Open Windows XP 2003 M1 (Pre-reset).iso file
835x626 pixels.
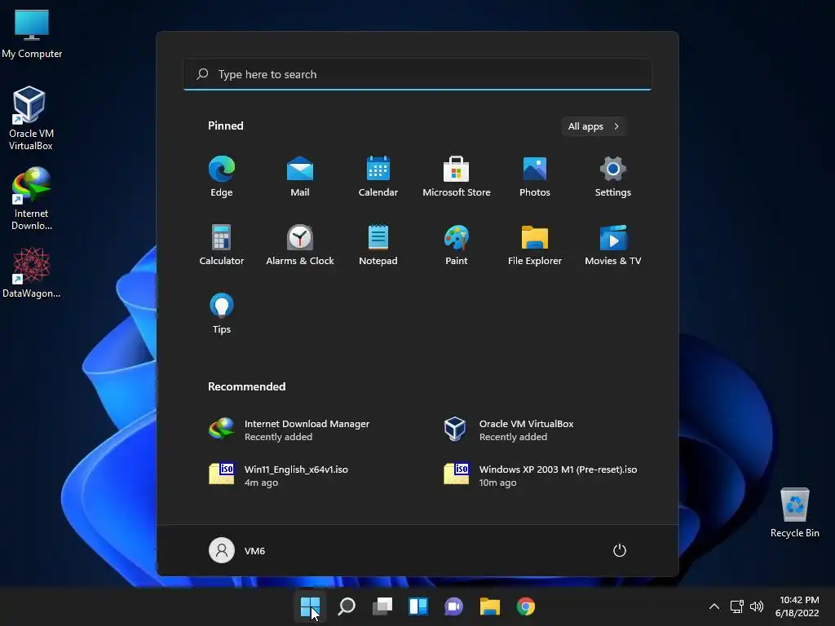542,475
